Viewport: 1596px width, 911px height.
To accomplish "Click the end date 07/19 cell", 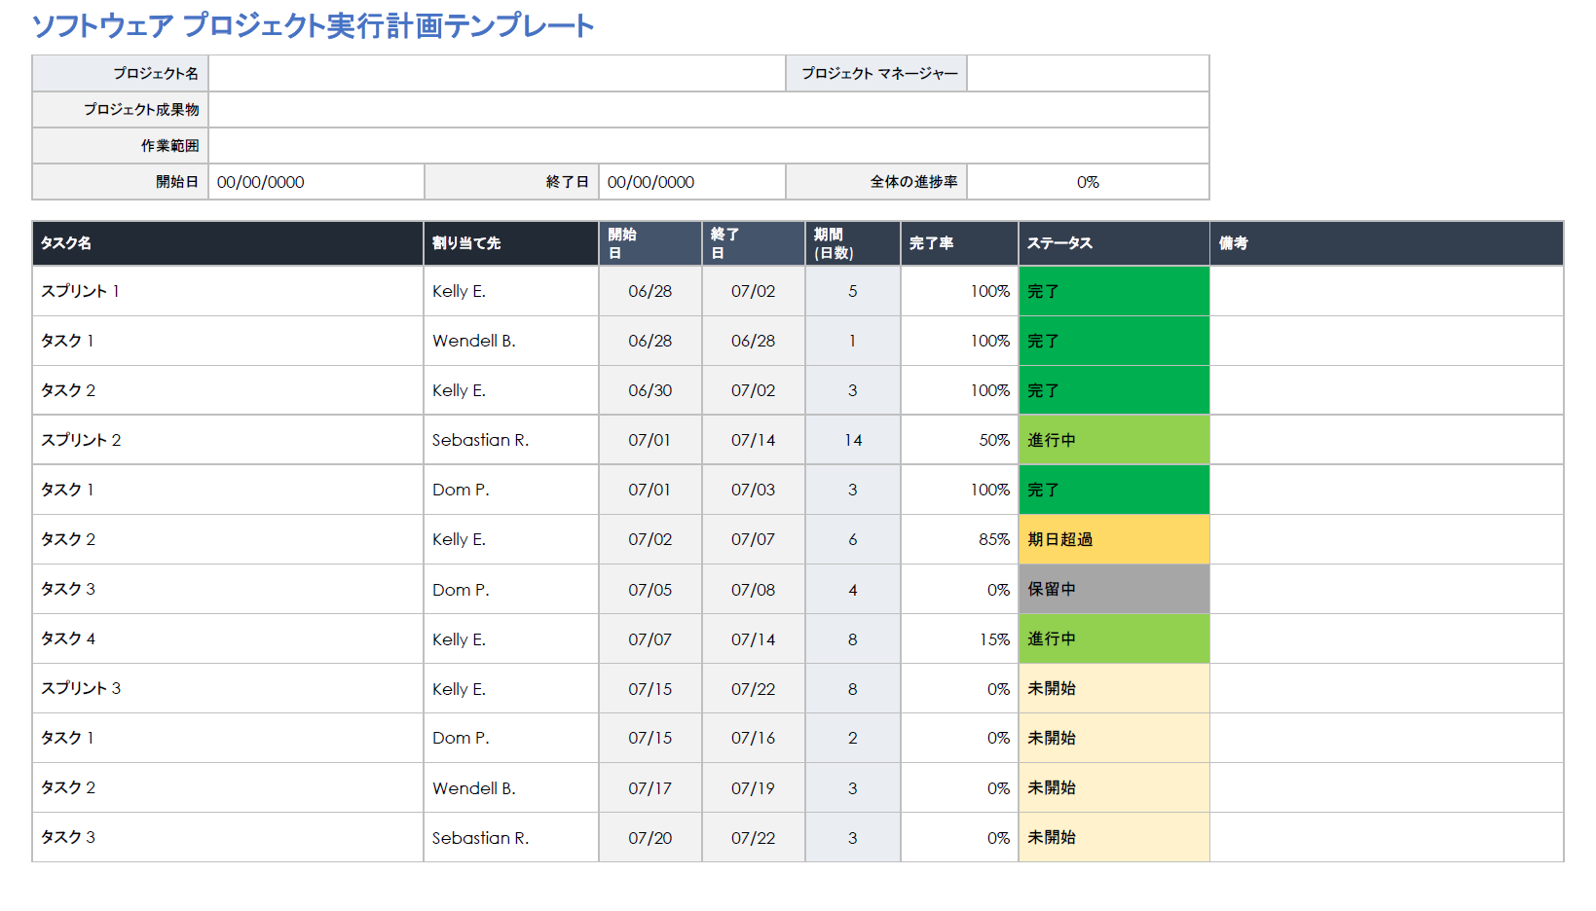I will (754, 787).
